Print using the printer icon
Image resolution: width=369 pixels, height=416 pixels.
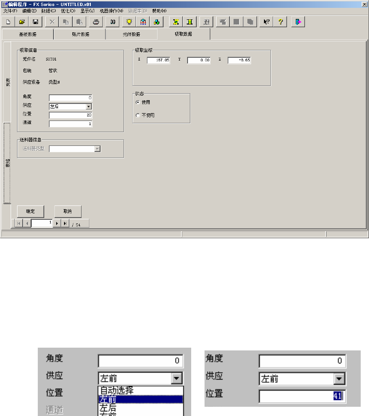point(96,22)
